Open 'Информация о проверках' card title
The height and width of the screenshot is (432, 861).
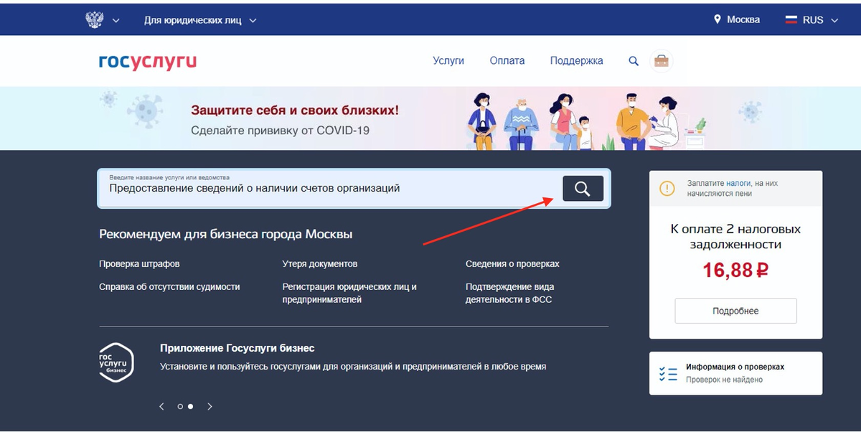tap(735, 367)
